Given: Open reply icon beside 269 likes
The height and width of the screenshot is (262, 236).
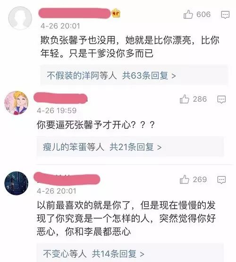Looking at the screenshot, I should 221,180.
